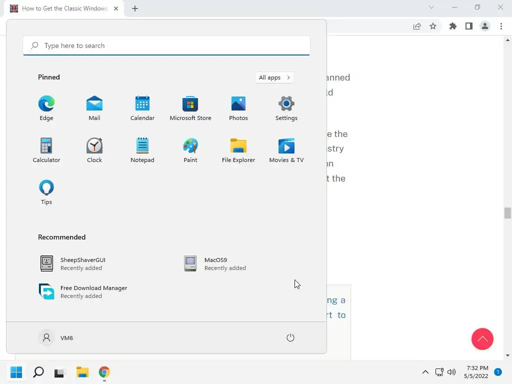Open Settings from pinned apps
The width and height of the screenshot is (512, 384).
(286, 108)
